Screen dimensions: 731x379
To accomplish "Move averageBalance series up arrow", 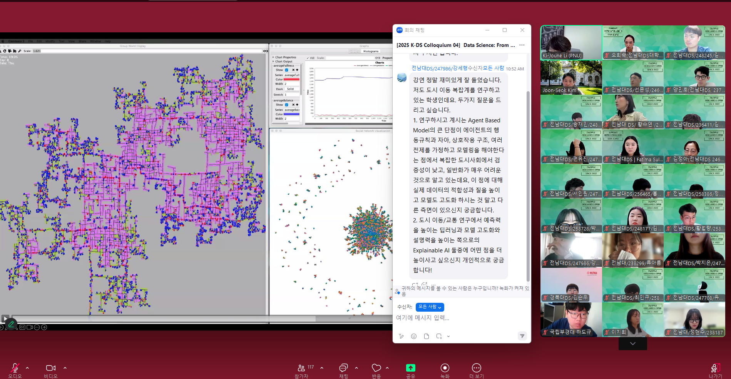I will tap(297, 105).
